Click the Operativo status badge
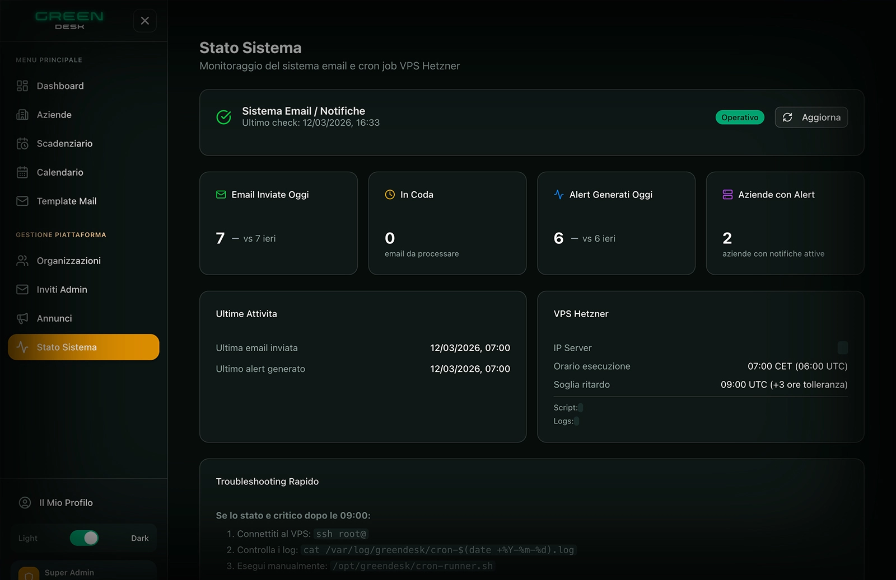The width and height of the screenshot is (896, 580). [x=740, y=117]
